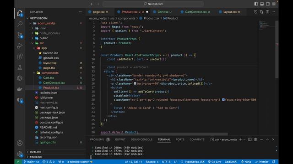Image resolution: width=293 pixels, height=164 pixels.
Task: Click the blue color swatch before focus:ring-blue-500
Action: tap(223, 100)
